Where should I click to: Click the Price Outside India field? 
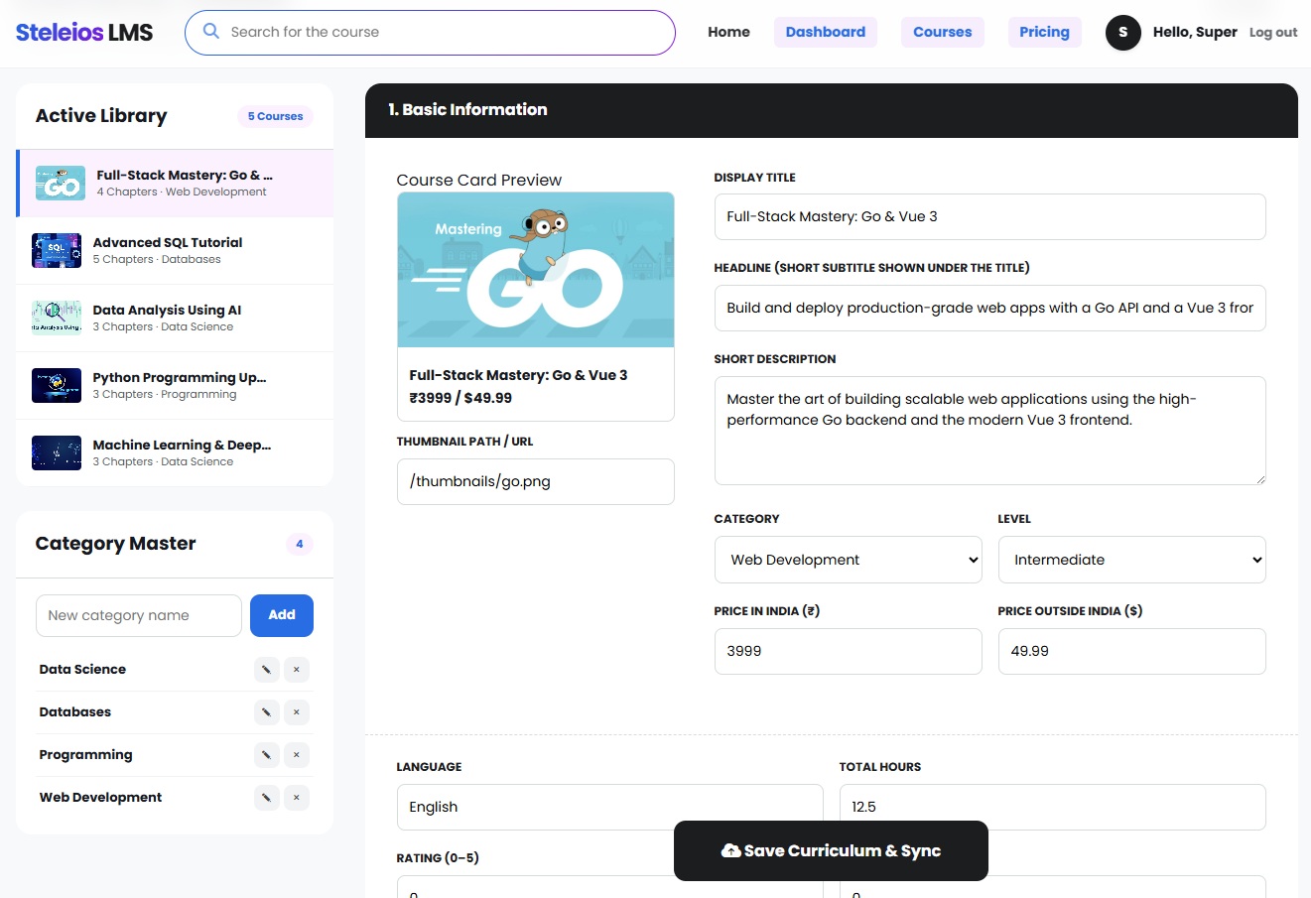(1131, 651)
